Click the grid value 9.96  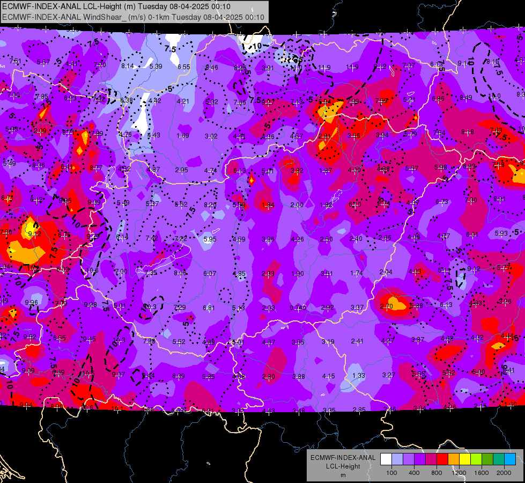[32, 302]
